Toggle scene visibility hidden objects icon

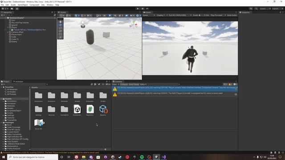(x=126, y=16)
